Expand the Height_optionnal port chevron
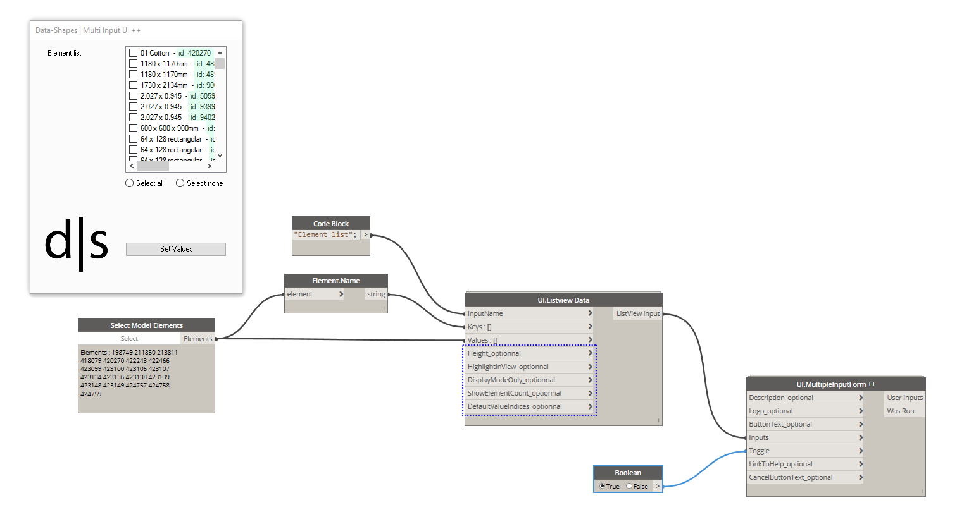 590,353
